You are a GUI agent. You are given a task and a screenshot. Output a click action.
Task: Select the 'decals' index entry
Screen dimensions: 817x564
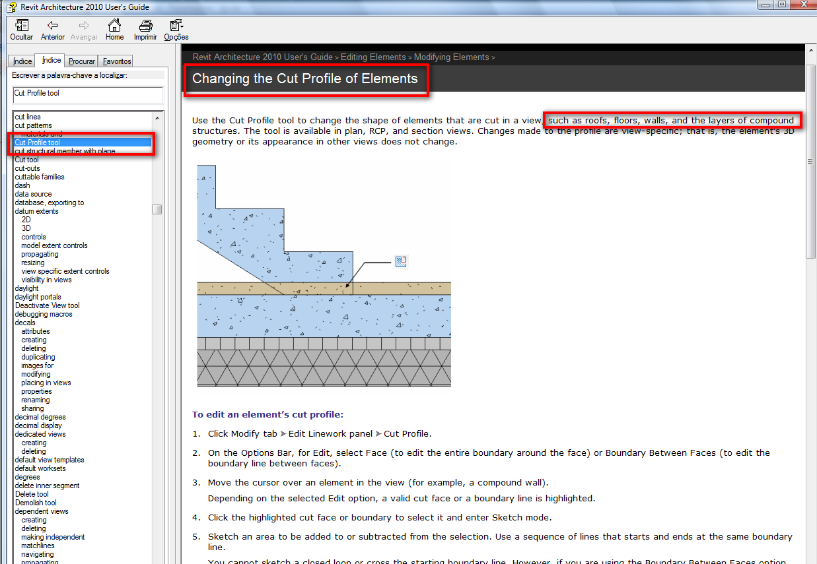tap(25, 323)
